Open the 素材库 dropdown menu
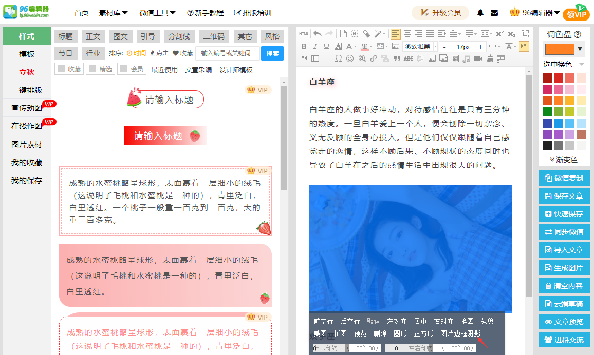Screen dimensions: 594x355 coord(113,13)
